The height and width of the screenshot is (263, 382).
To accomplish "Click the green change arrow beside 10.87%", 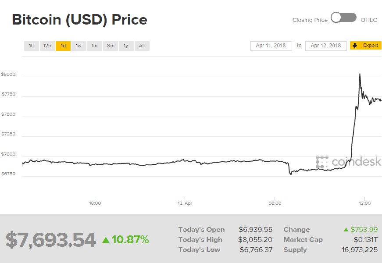I will pos(106,240).
